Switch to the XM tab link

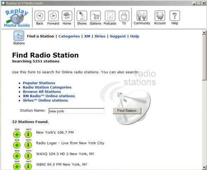pyautogui.click(x=87, y=36)
